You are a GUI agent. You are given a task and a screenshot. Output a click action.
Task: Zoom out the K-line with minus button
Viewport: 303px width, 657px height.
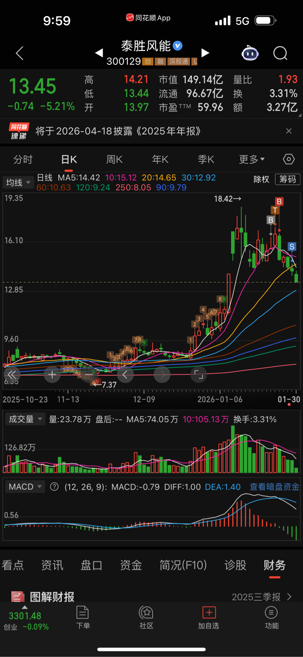coord(89,374)
